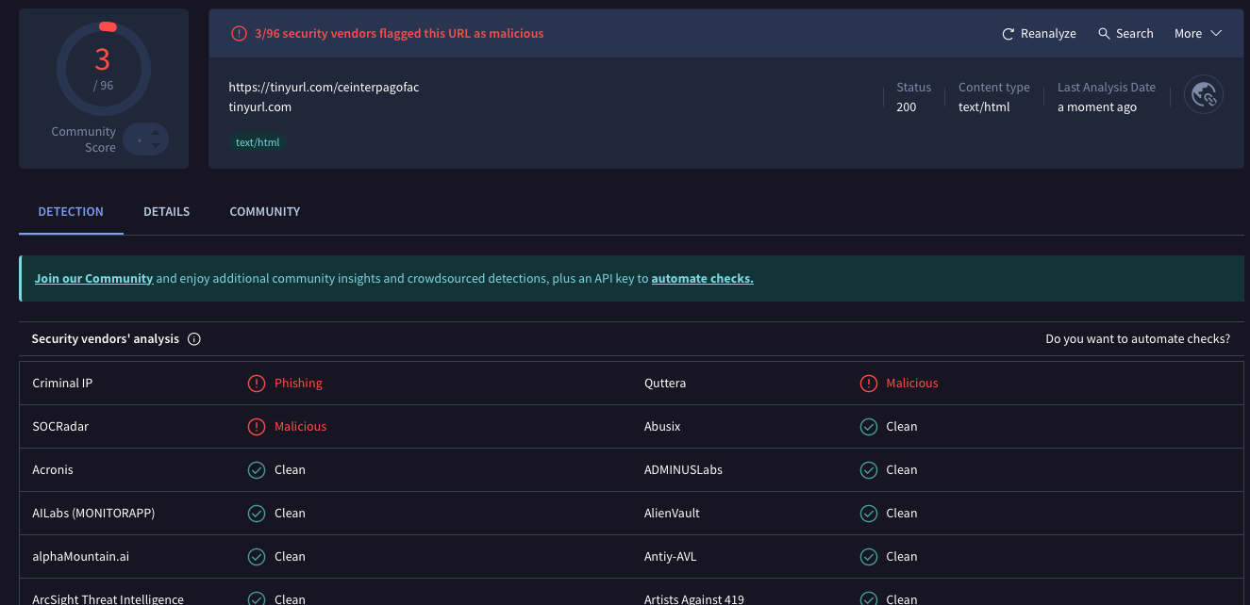1250x605 pixels.
Task: Click the Clean check icon for Abusix
Action: [x=869, y=427]
